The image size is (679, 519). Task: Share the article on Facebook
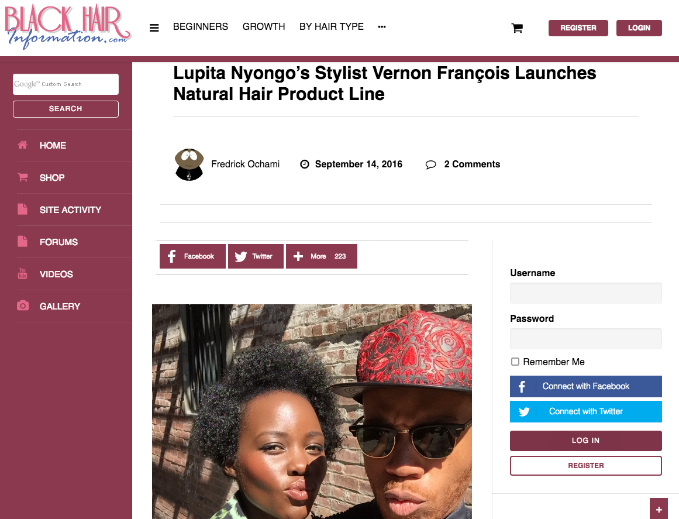coord(192,256)
